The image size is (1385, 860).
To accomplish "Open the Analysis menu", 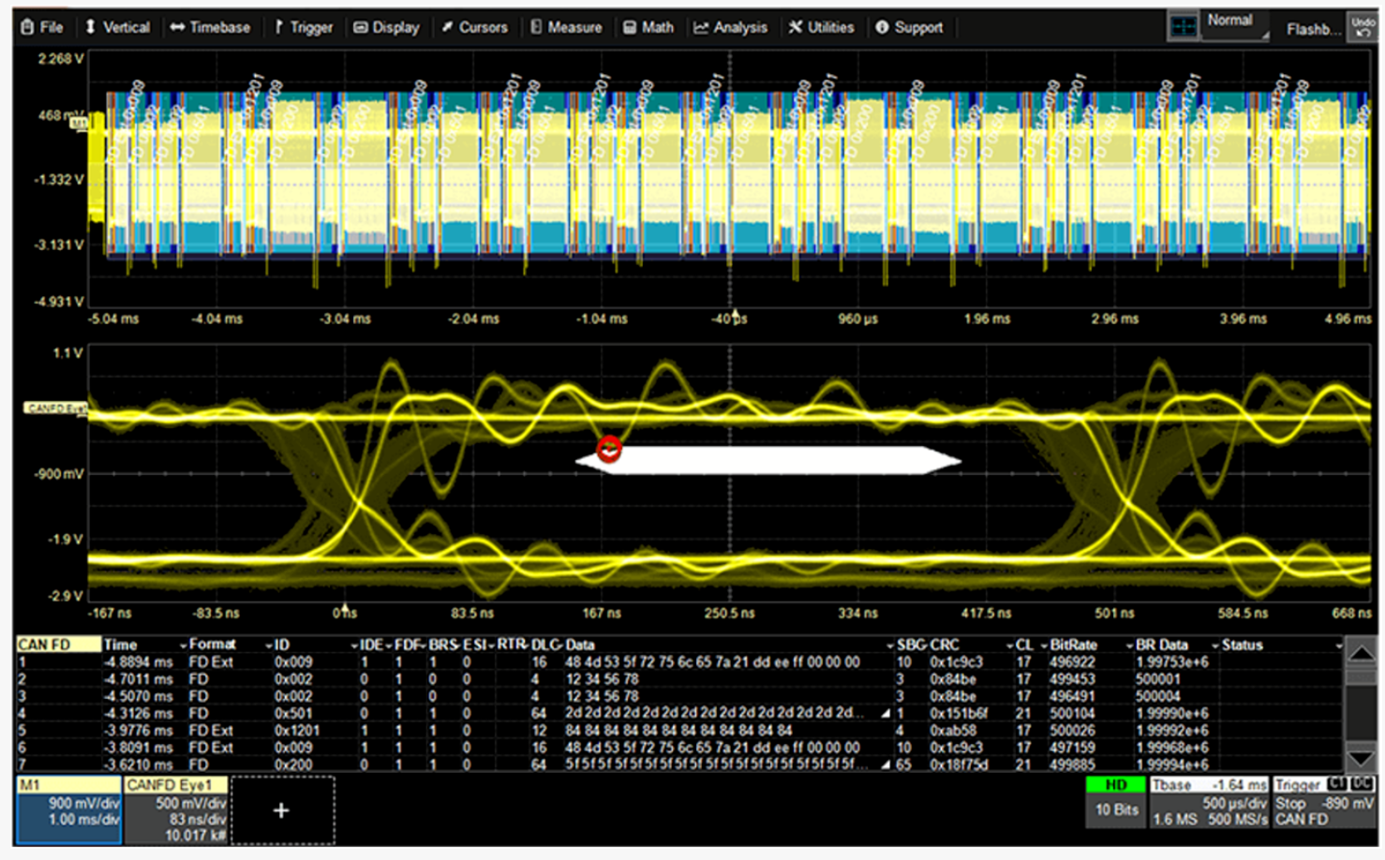I will tap(730, 27).
